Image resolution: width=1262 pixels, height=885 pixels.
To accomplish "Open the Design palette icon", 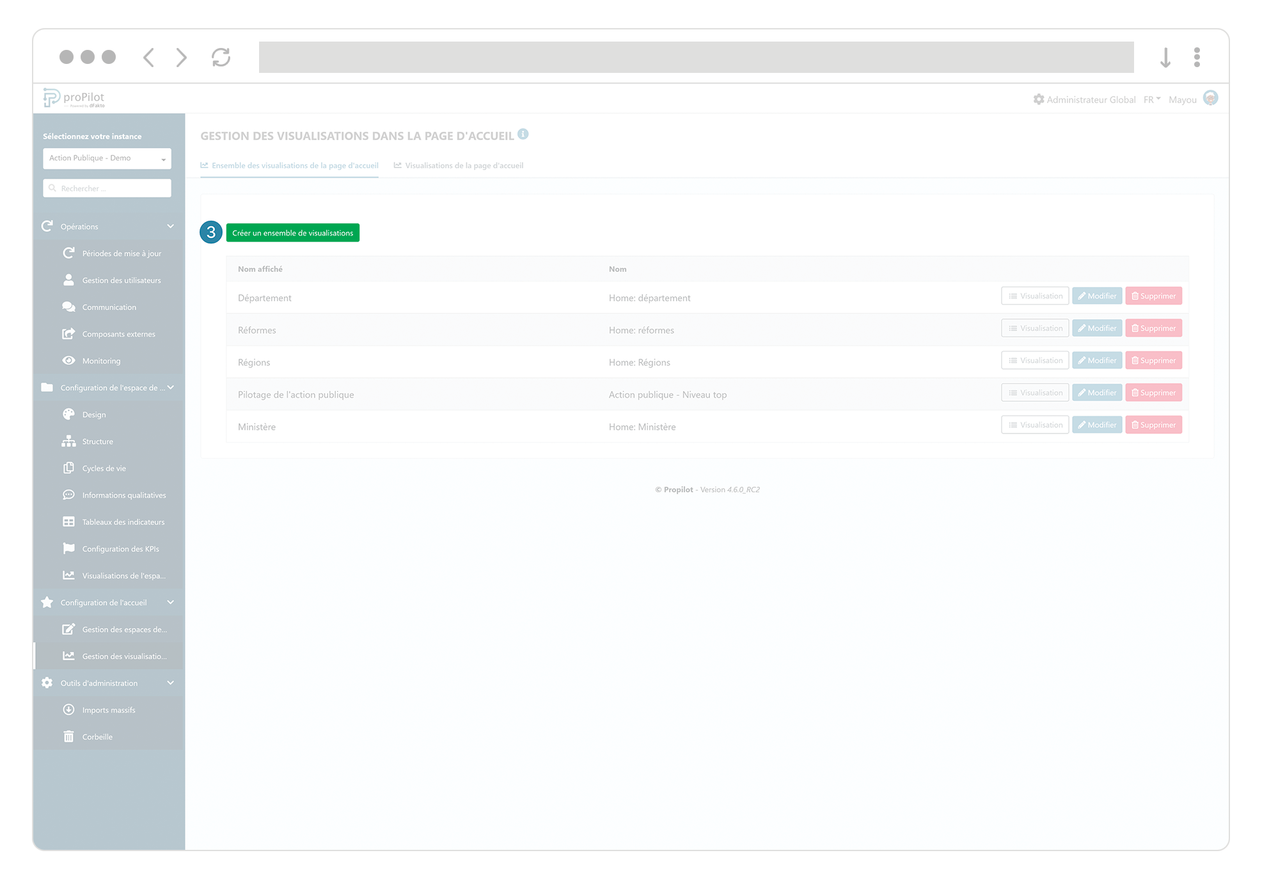I will coord(68,414).
